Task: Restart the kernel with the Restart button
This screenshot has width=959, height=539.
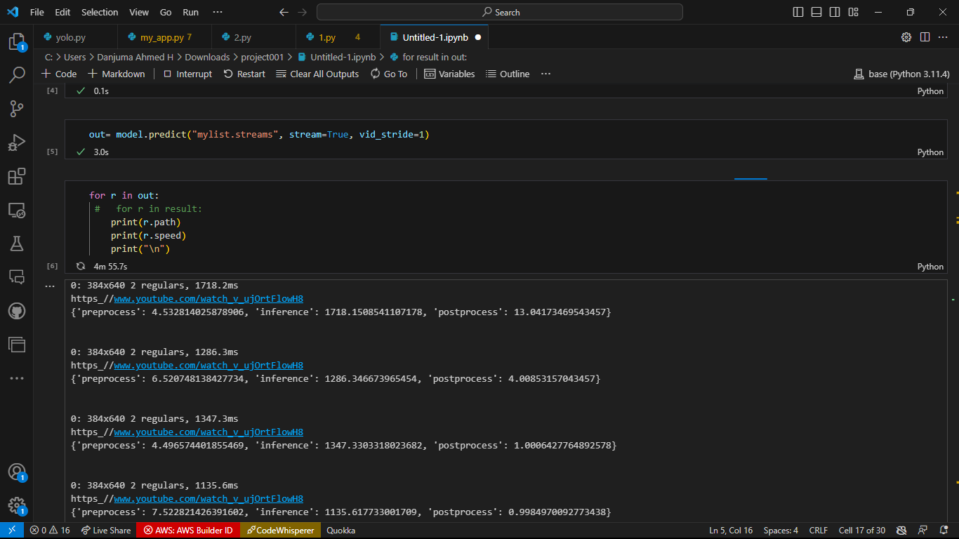Action: (244, 74)
